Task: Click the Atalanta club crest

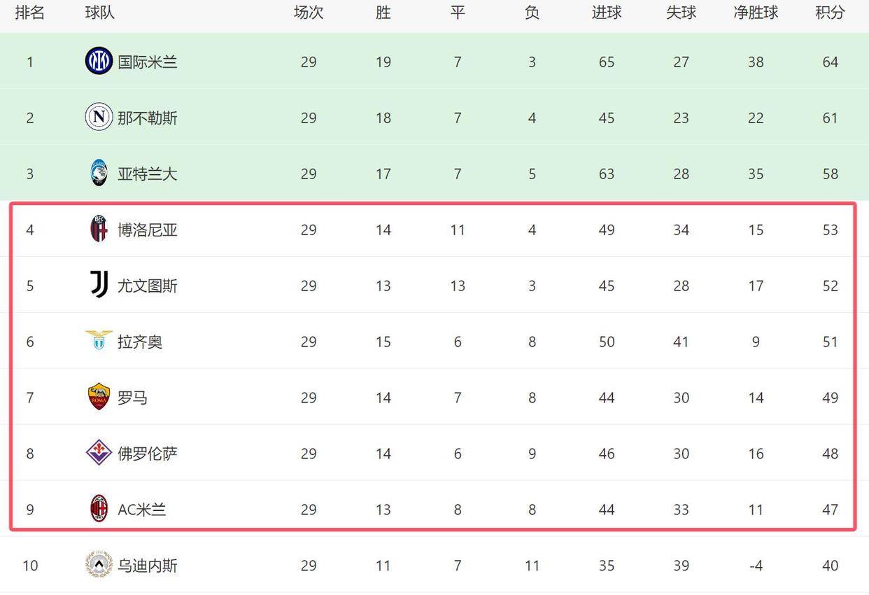Action: click(x=99, y=173)
